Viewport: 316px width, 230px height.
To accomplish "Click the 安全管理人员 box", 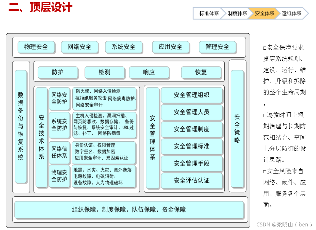I will pyautogui.click(x=192, y=112).
